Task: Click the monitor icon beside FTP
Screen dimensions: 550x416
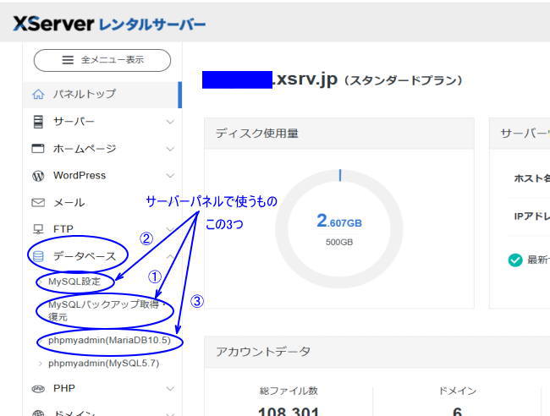Action: point(38,229)
